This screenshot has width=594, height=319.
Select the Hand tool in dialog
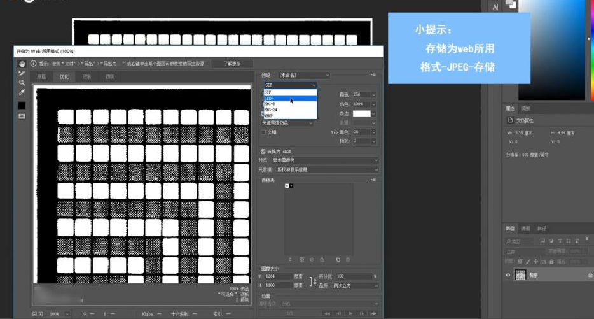point(22,64)
